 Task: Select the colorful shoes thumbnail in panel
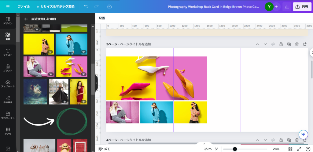72,67
